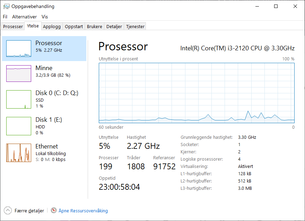Click the Task Manager title bar icon
This screenshot has width=305, height=221.
pyautogui.click(x=7, y=7)
